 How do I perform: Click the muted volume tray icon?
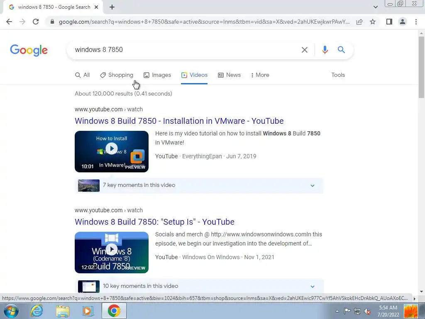(367, 311)
